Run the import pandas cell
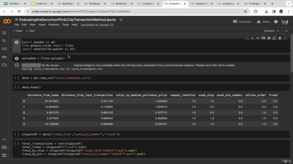293x164 pixels. pos(16,42)
